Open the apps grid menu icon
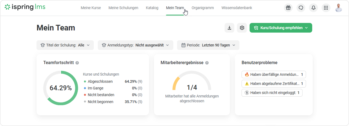Image resolution: width=349 pixels, height=126 pixels. (326, 8)
